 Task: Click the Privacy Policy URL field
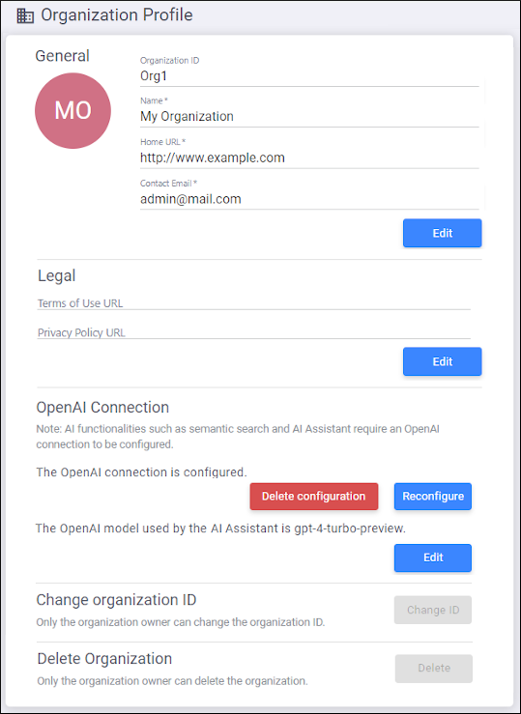[253, 332]
